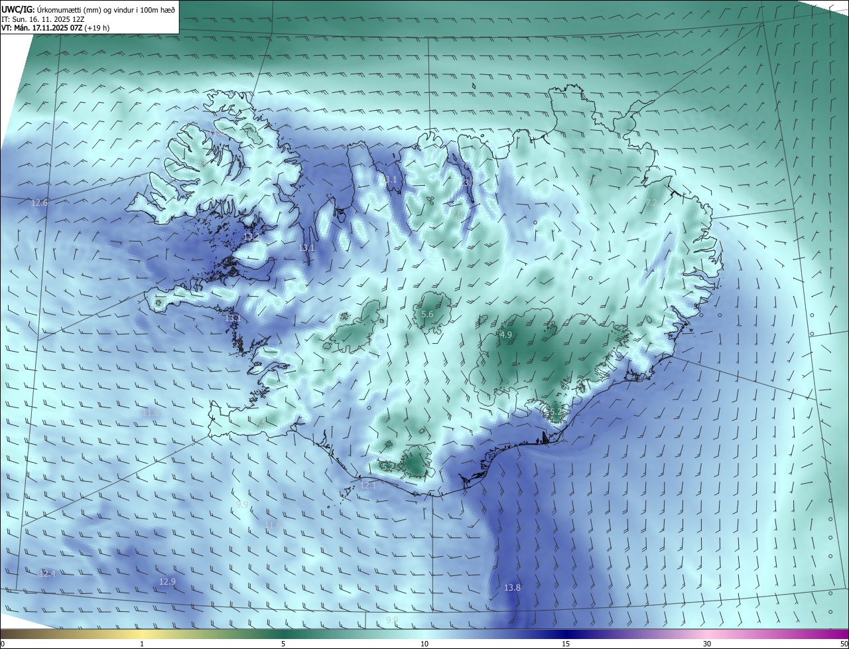This screenshot has width=849, height=649.
Task: Click the 12.4 value in the southwest ocean
Action: (47, 573)
